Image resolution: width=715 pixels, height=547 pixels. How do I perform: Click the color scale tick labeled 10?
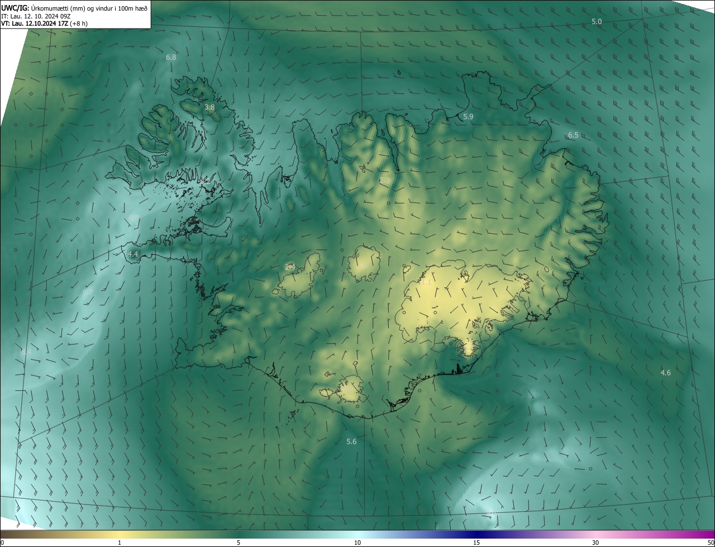coord(357,543)
